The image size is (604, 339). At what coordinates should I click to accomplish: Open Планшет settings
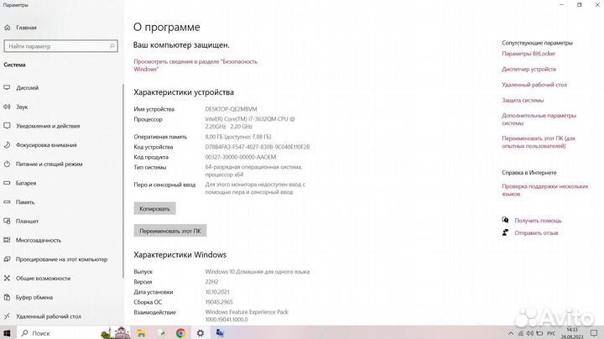pyautogui.click(x=27, y=222)
